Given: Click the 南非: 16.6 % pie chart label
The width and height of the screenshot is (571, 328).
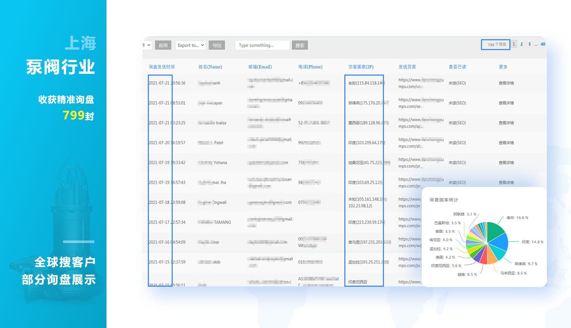Looking at the screenshot, I should (x=517, y=218).
